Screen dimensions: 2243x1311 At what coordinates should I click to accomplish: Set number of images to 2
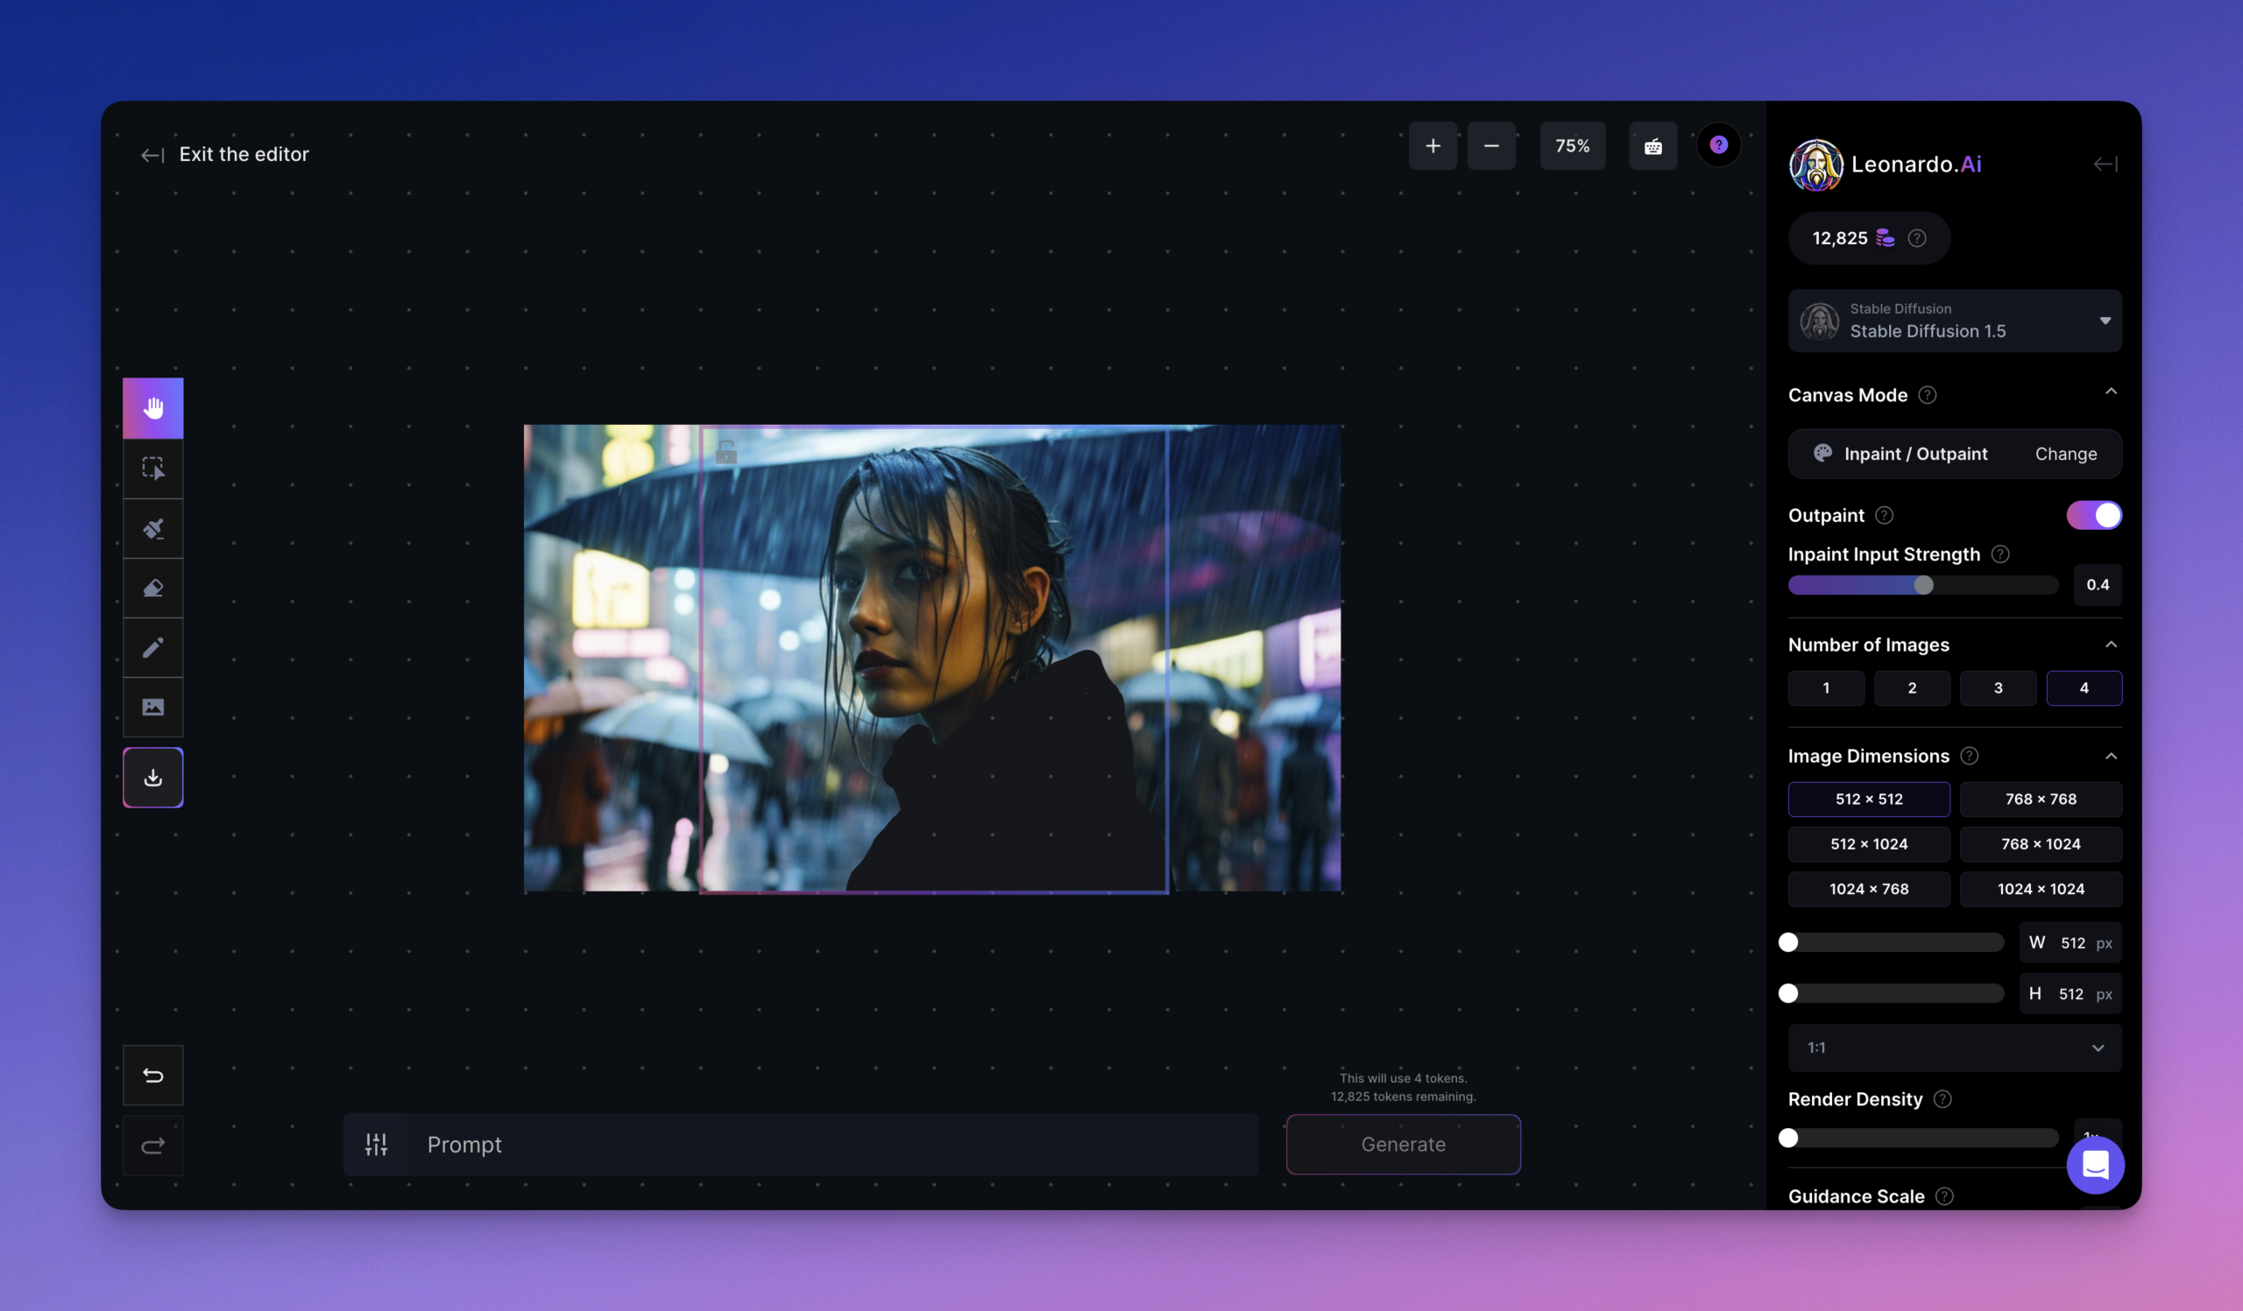pos(1912,687)
